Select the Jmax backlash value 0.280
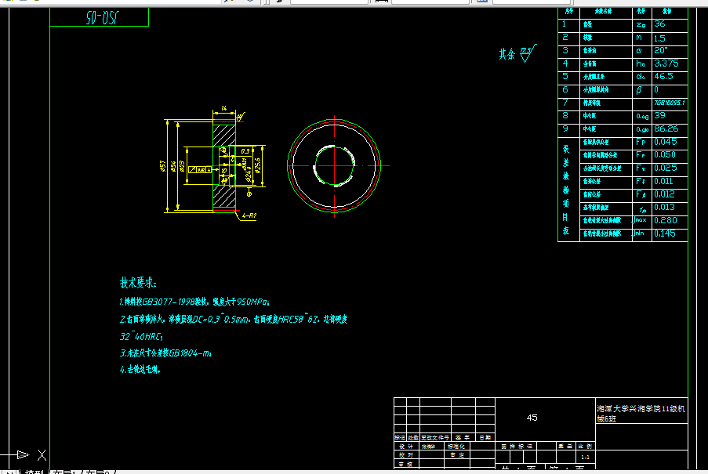Screen dimensions: 708x474 tap(666, 220)
